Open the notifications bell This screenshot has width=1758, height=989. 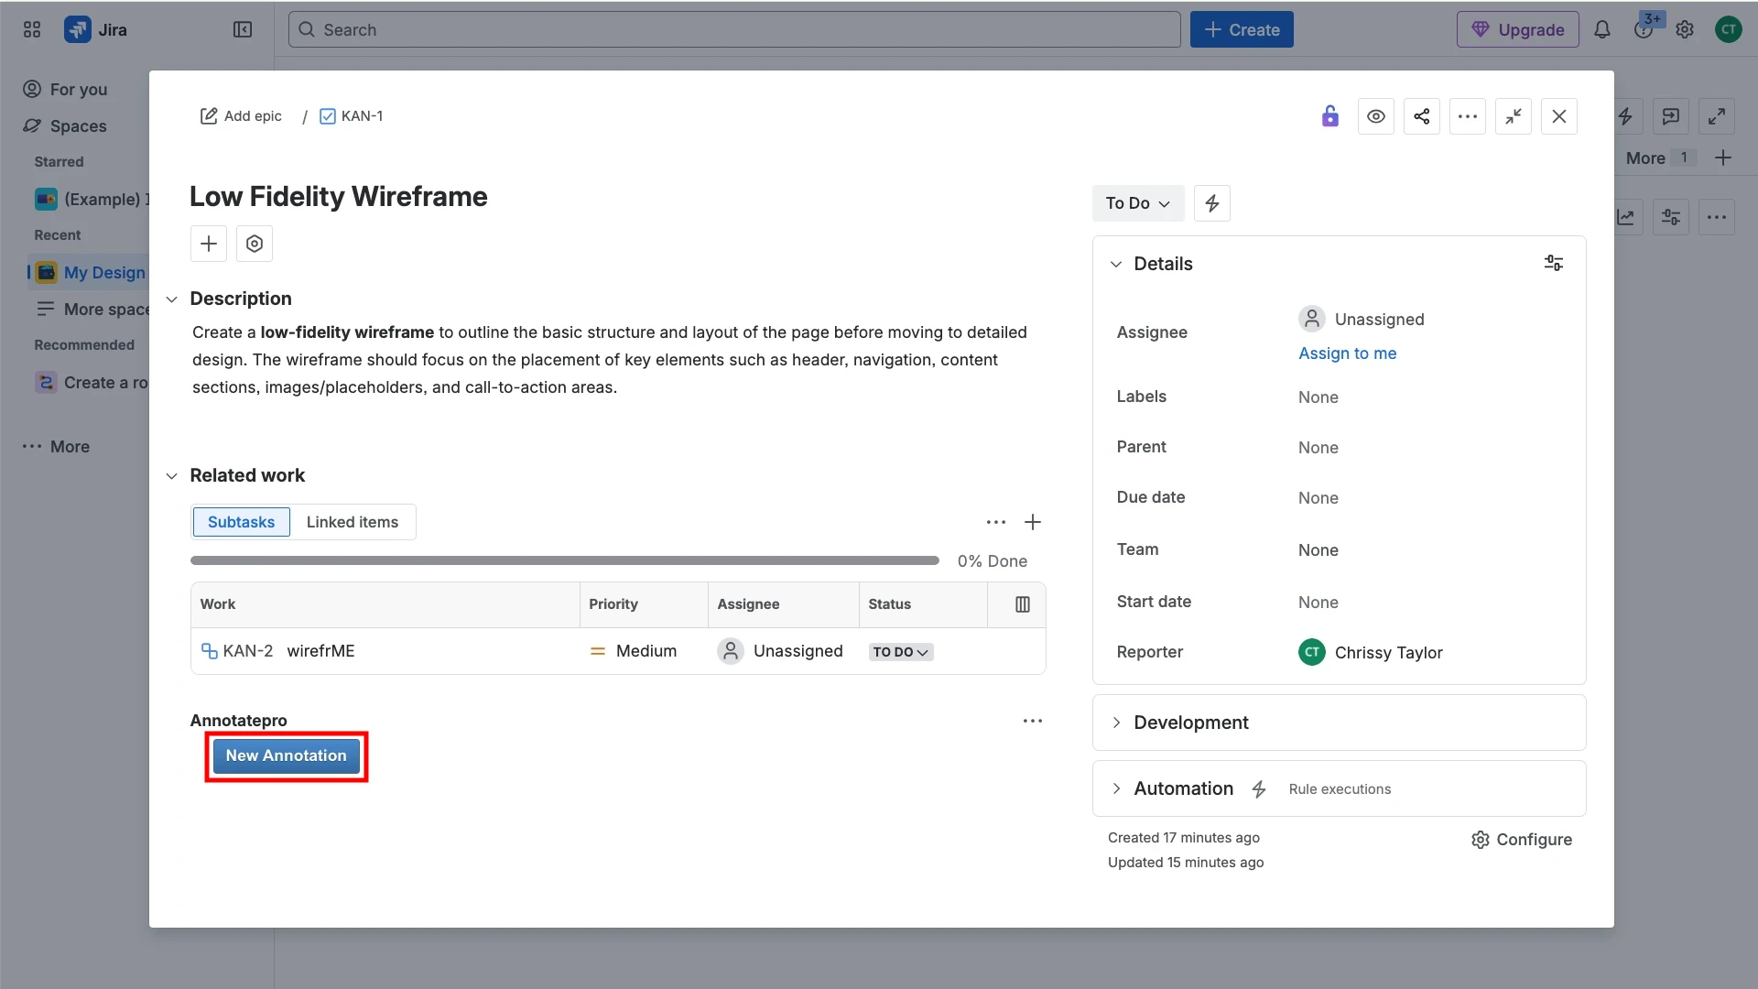point(1601,29)
